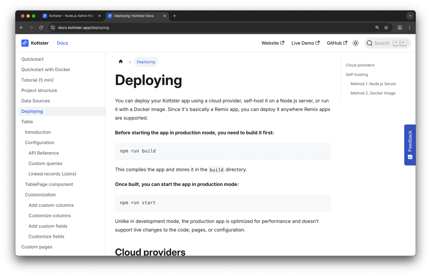Screen dimensions: 431x276
Task: Click the Deploying page title heading
Action: tap(148, 80)
